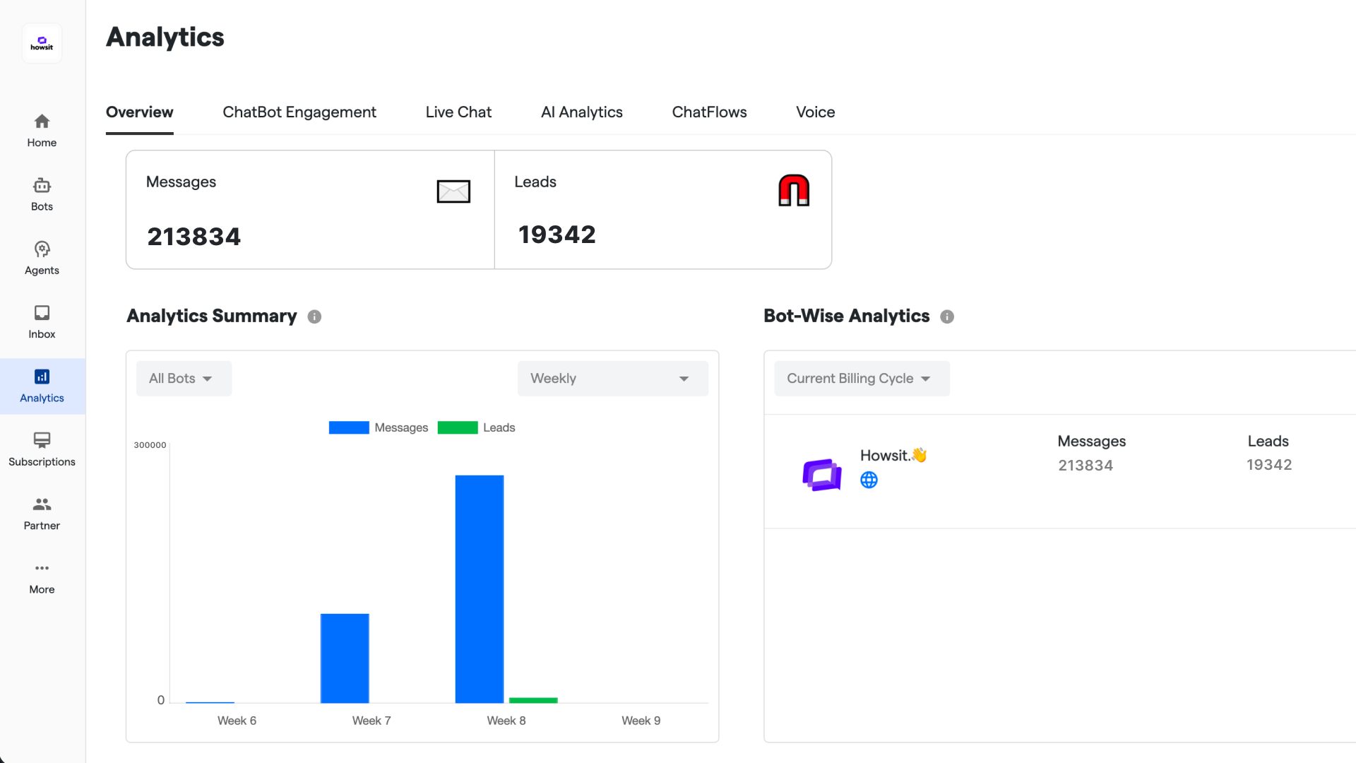
Task: Click the Week 7 blue Messages bar
Action: 345,658
